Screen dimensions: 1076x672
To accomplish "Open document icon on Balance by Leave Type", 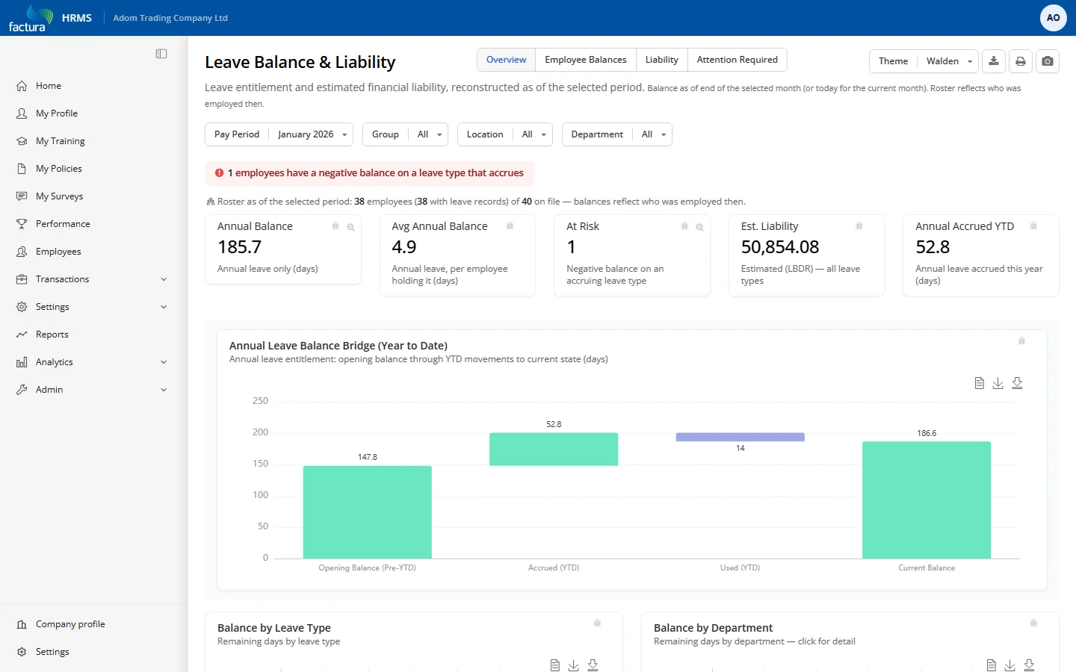I will coord(554,665).
